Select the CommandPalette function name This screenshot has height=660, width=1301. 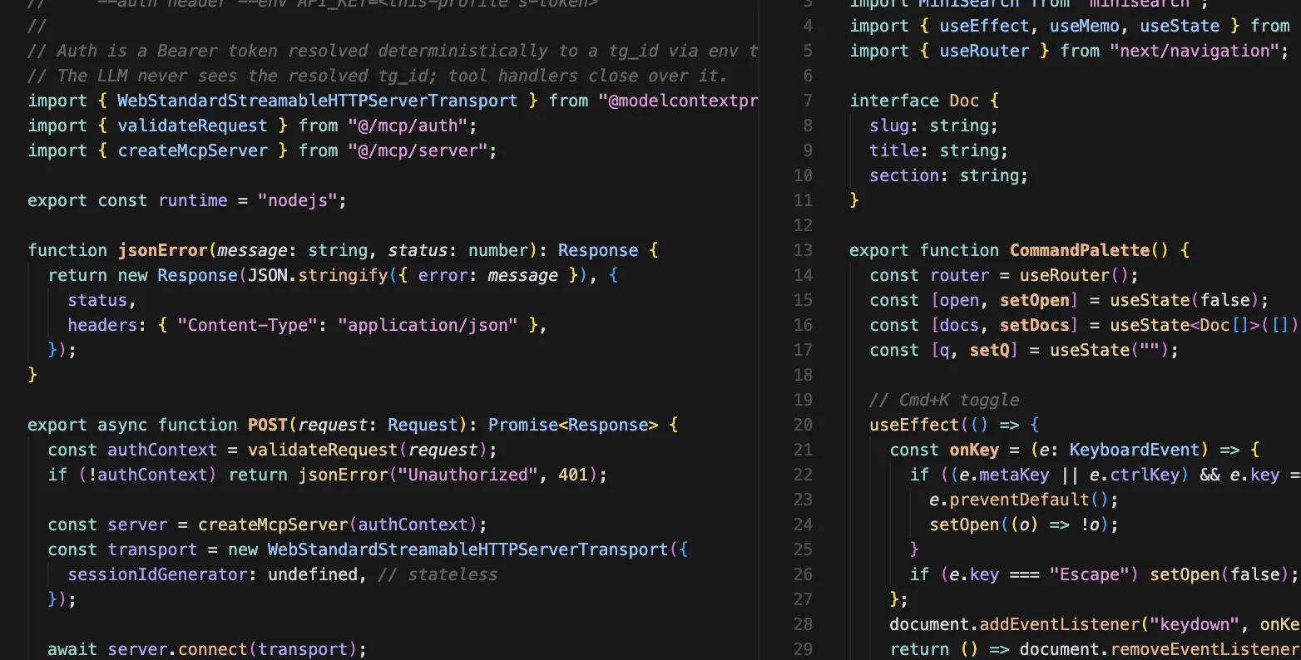[1079, 250]
